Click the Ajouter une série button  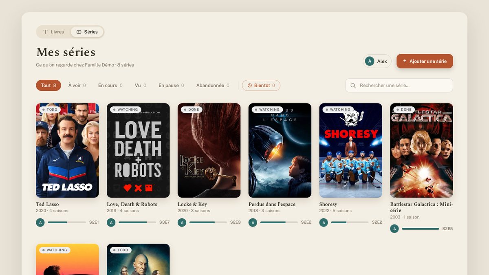[x=425, y=61]
